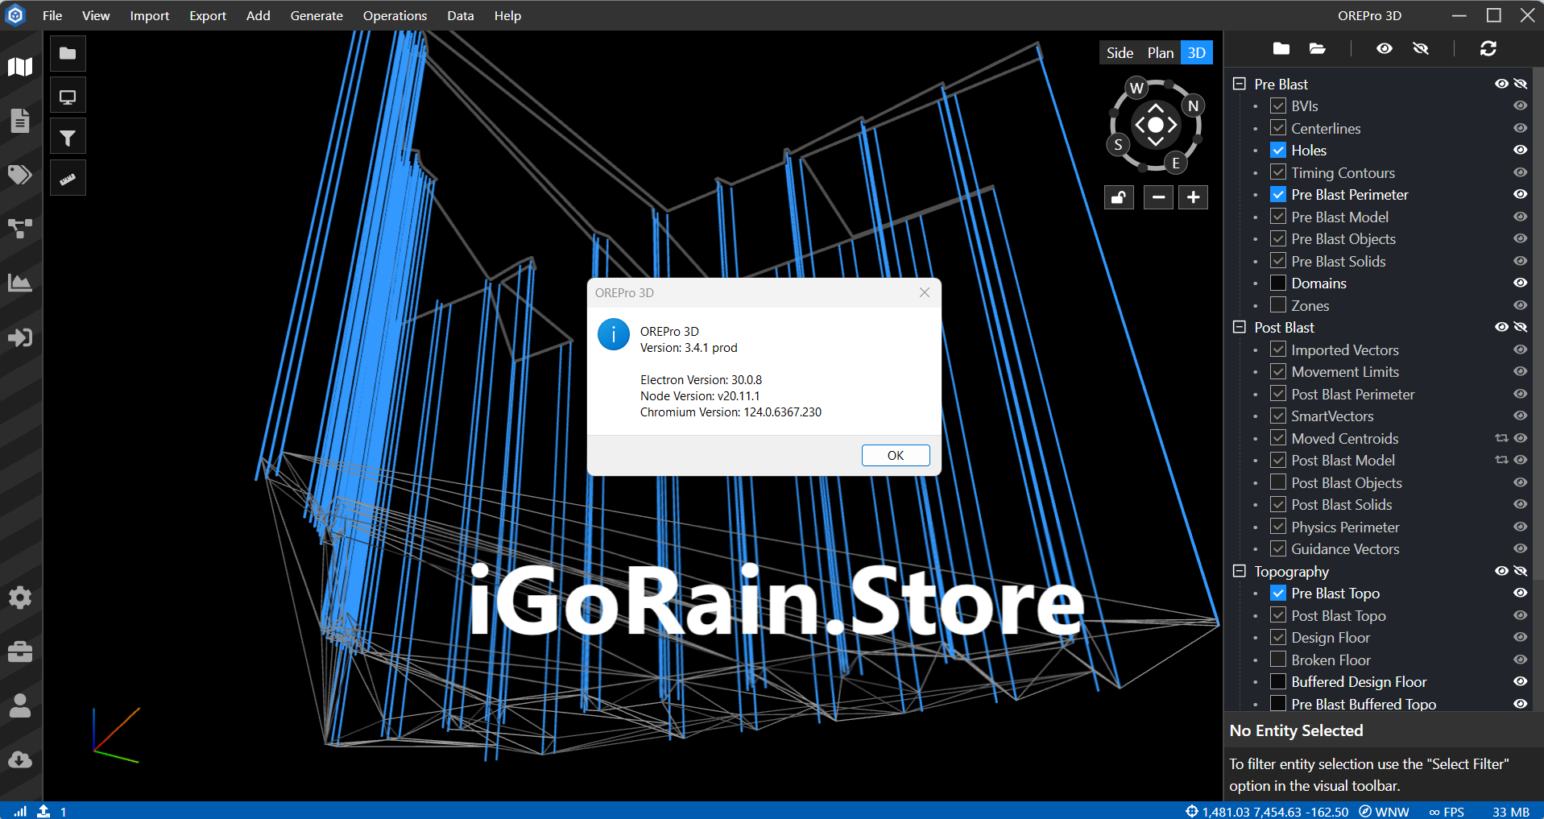This screenshot has height=819, width=1544.
Task: Click the refresh icon above the entity tree
Action: (x=1488, y=48)
